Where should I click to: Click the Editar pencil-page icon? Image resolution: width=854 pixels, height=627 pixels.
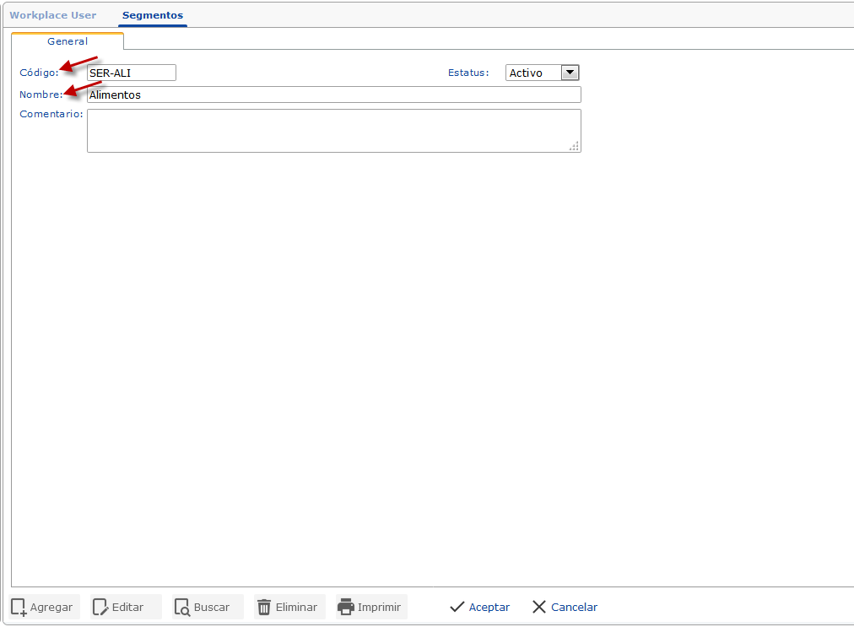click(100, 607)
